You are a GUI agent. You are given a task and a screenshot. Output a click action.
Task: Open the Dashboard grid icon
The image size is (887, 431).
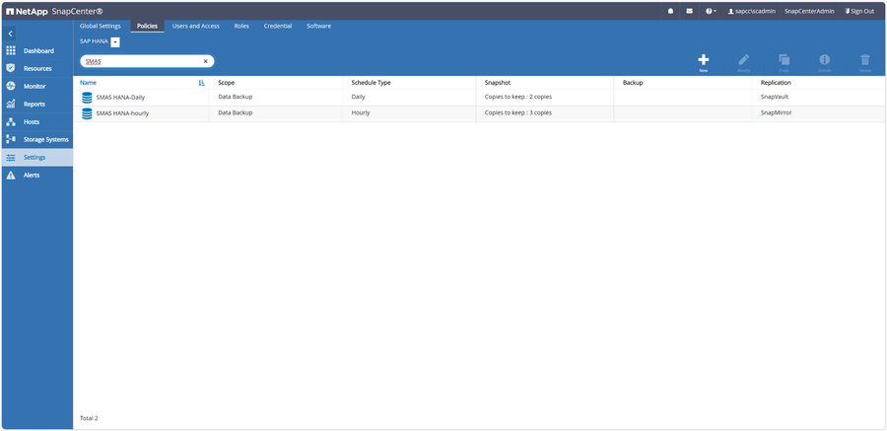[x=10, y=50]
